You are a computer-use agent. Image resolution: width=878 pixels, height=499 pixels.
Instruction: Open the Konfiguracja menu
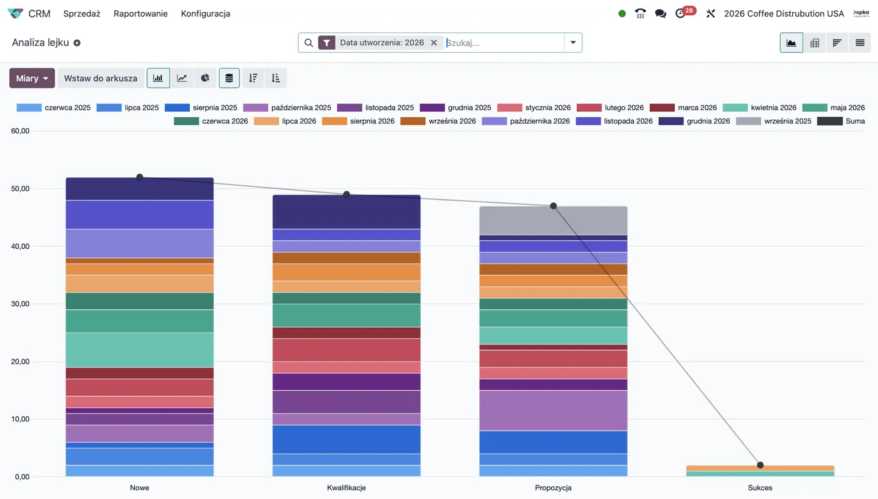tap(206, 13)
